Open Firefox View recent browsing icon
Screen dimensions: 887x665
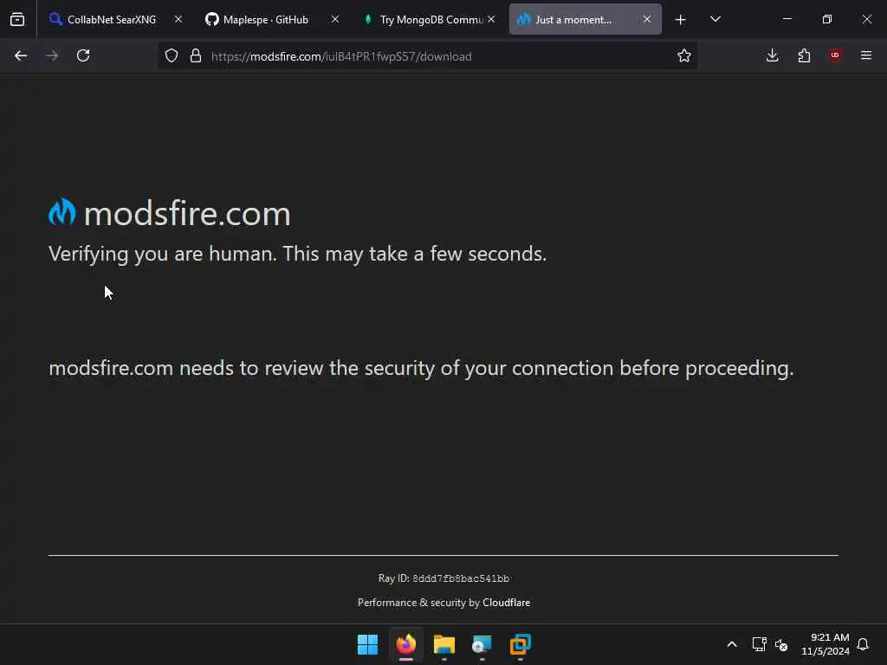(17, 19)
